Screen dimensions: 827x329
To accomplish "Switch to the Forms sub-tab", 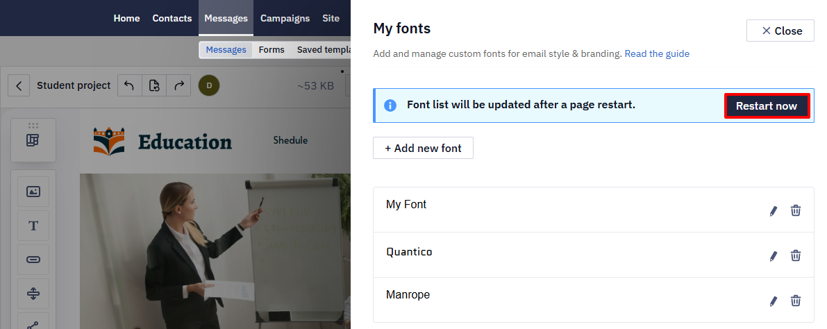I will (x=272, y=49).
